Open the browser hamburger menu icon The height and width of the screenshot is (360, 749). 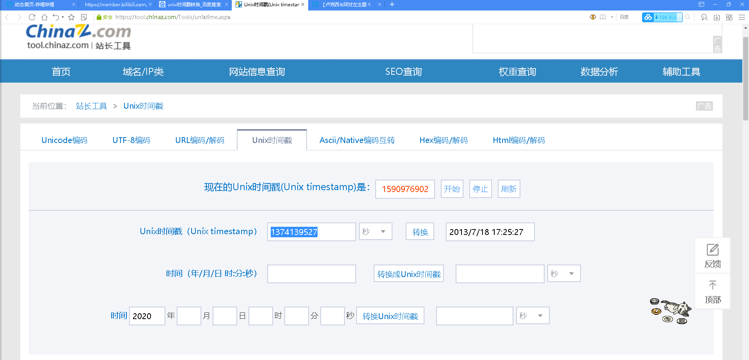742,18
